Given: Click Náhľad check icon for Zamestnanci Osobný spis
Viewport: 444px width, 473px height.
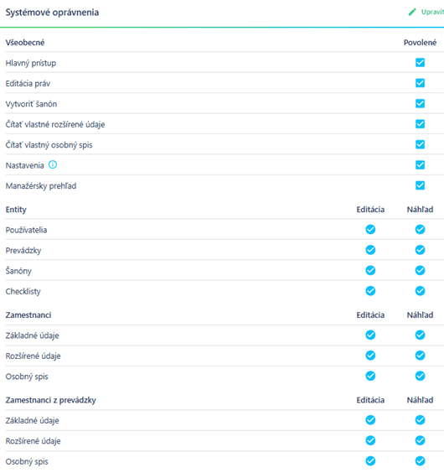Looking at the screenshot, I should coord(420,377).
